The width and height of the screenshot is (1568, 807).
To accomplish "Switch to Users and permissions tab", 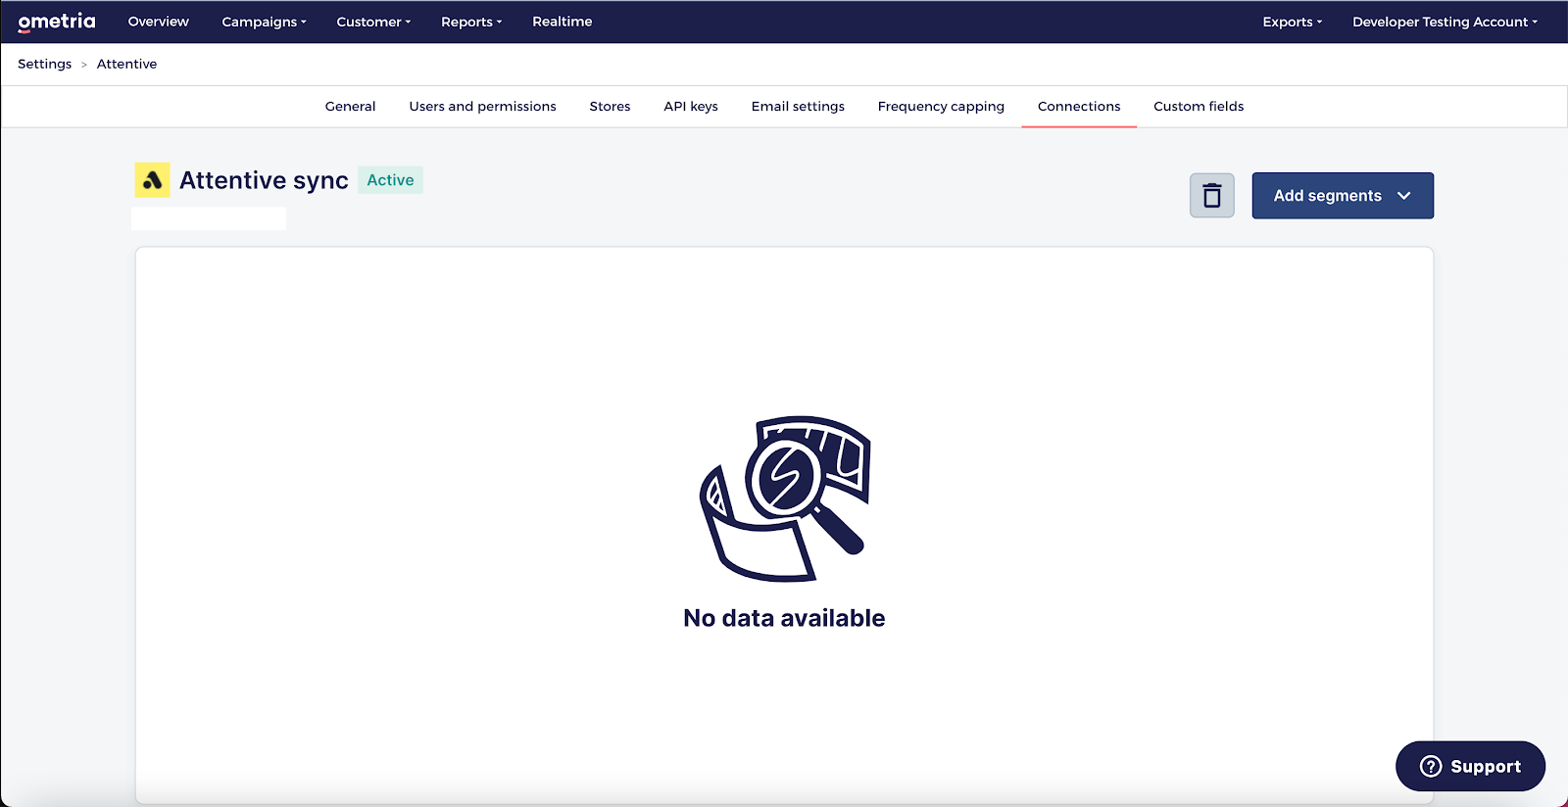I will coord(482,107).
